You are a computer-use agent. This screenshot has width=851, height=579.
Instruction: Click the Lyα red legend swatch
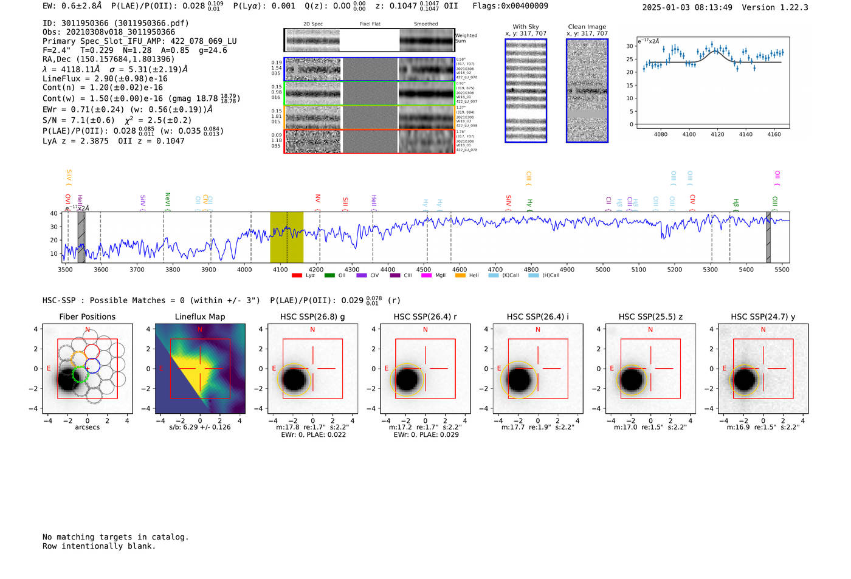[x=297, y=275]
